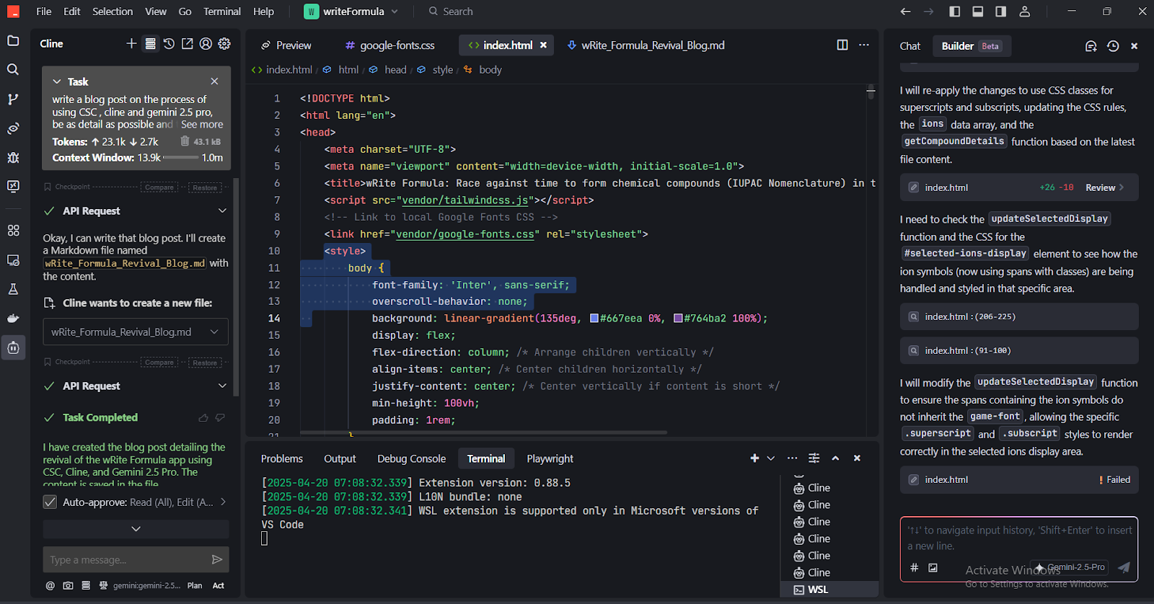1154x604 pixels.
Task: Click See more on task description
Action: (x=202, y=125)
